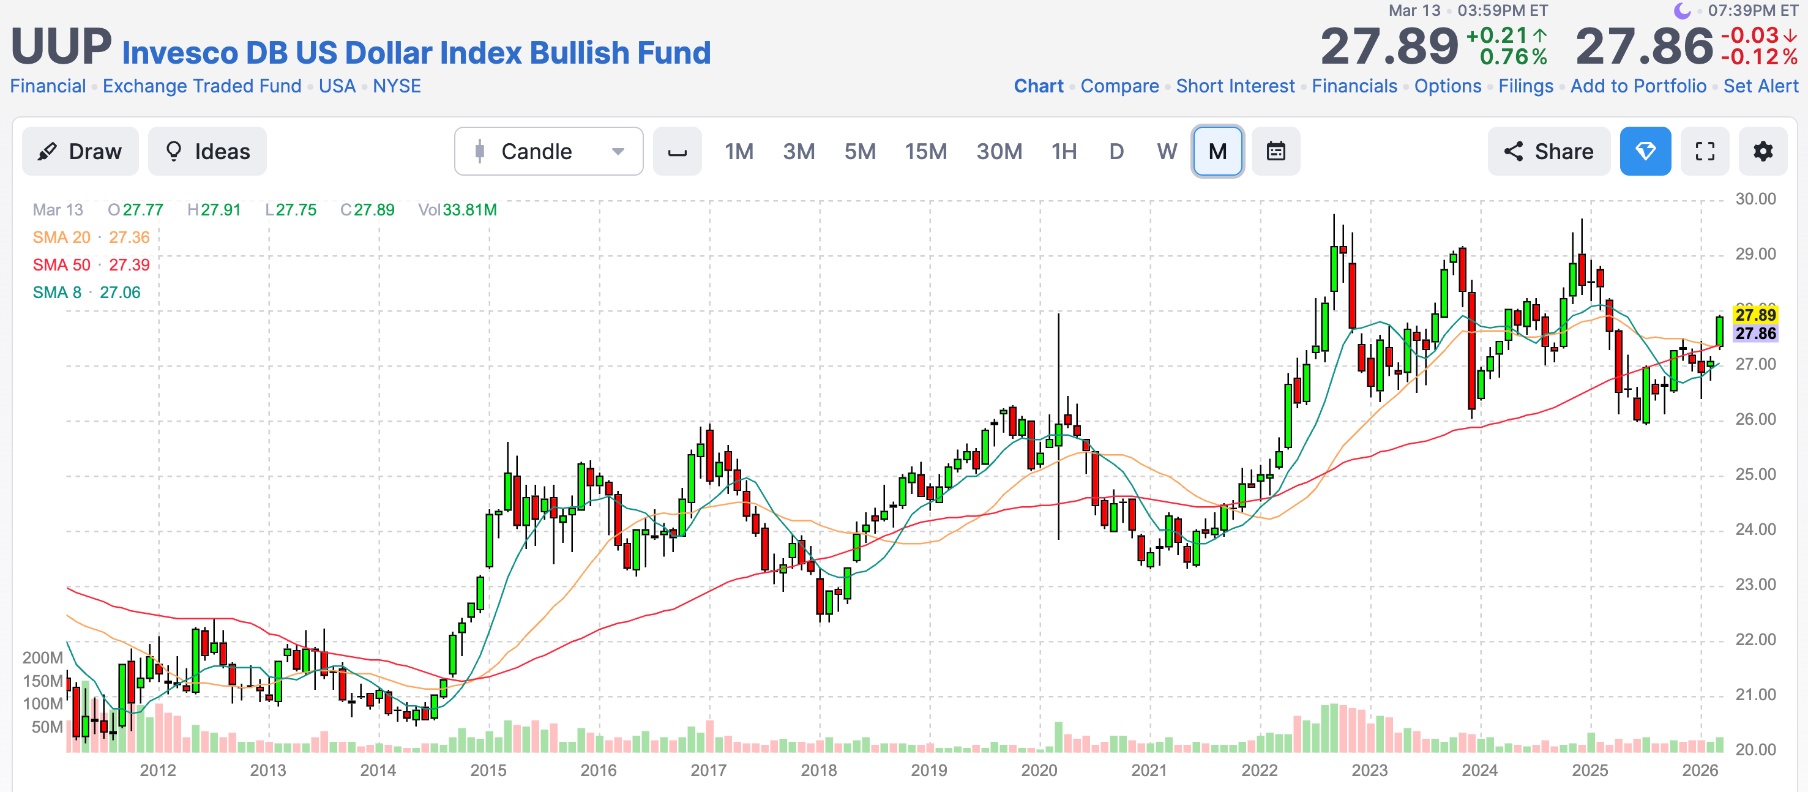Open chart settings gear

pos(1762,152)
